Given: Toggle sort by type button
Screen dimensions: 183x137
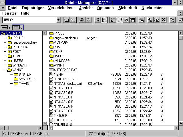Looking at the screenshot, I should 120,20.
